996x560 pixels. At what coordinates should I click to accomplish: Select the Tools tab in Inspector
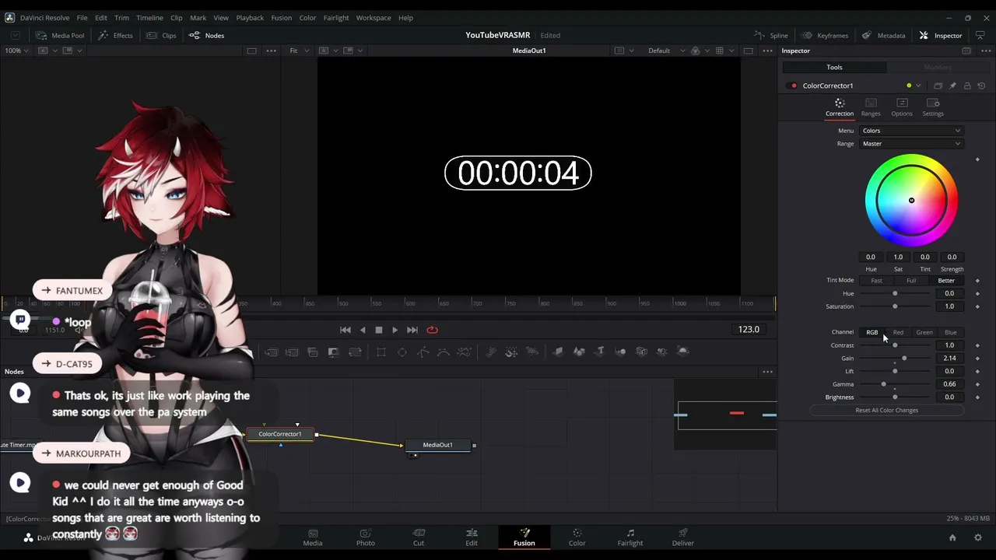(x=834, y=67)
